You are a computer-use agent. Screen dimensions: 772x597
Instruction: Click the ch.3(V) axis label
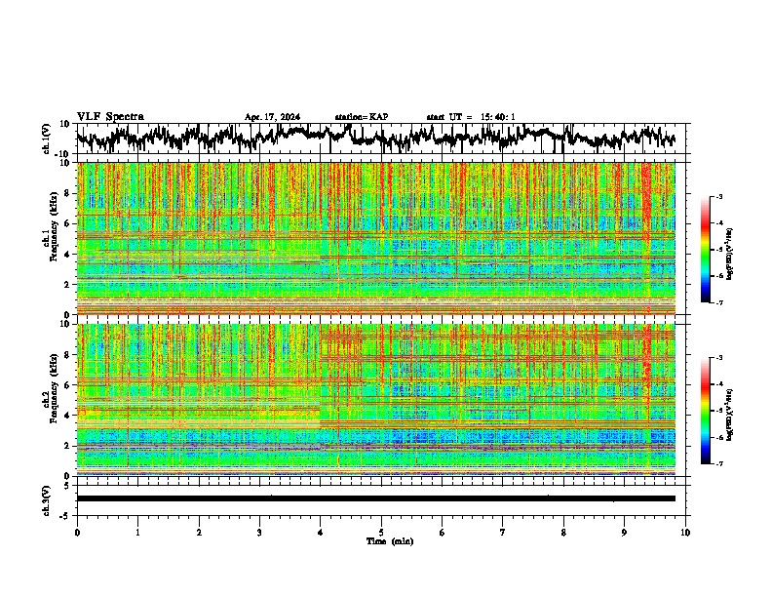pyautogui.click(x=47, y=500)
